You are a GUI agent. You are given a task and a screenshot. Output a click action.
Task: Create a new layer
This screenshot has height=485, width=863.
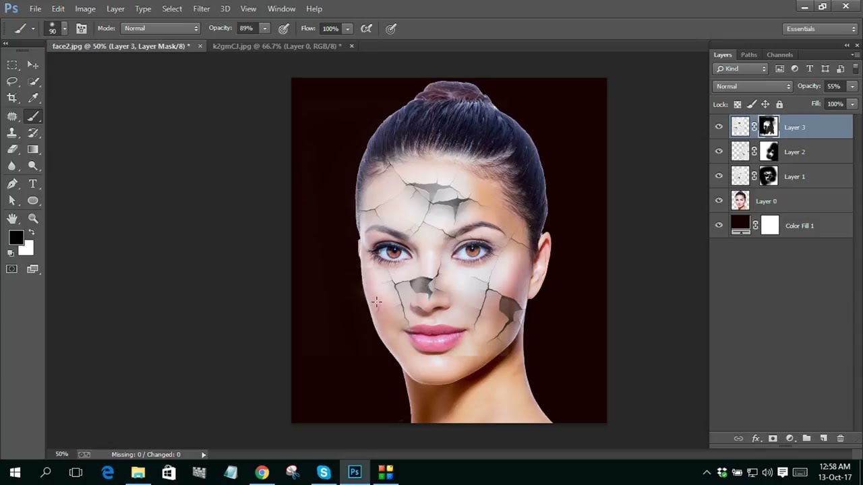click(x=823, y=439)
